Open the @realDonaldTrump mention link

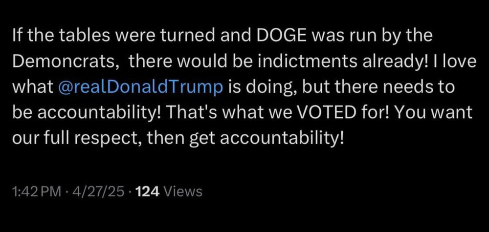point(141,88)
